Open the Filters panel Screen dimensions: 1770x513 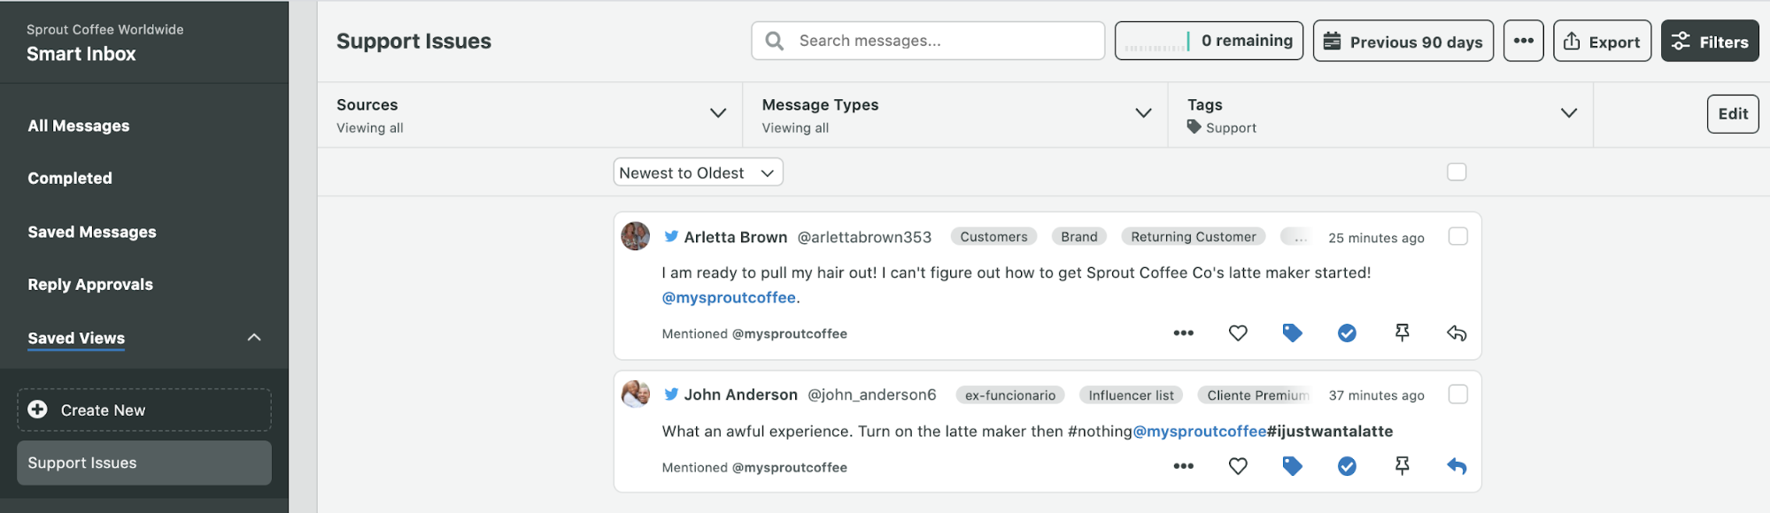click(x=1710, y=41)
